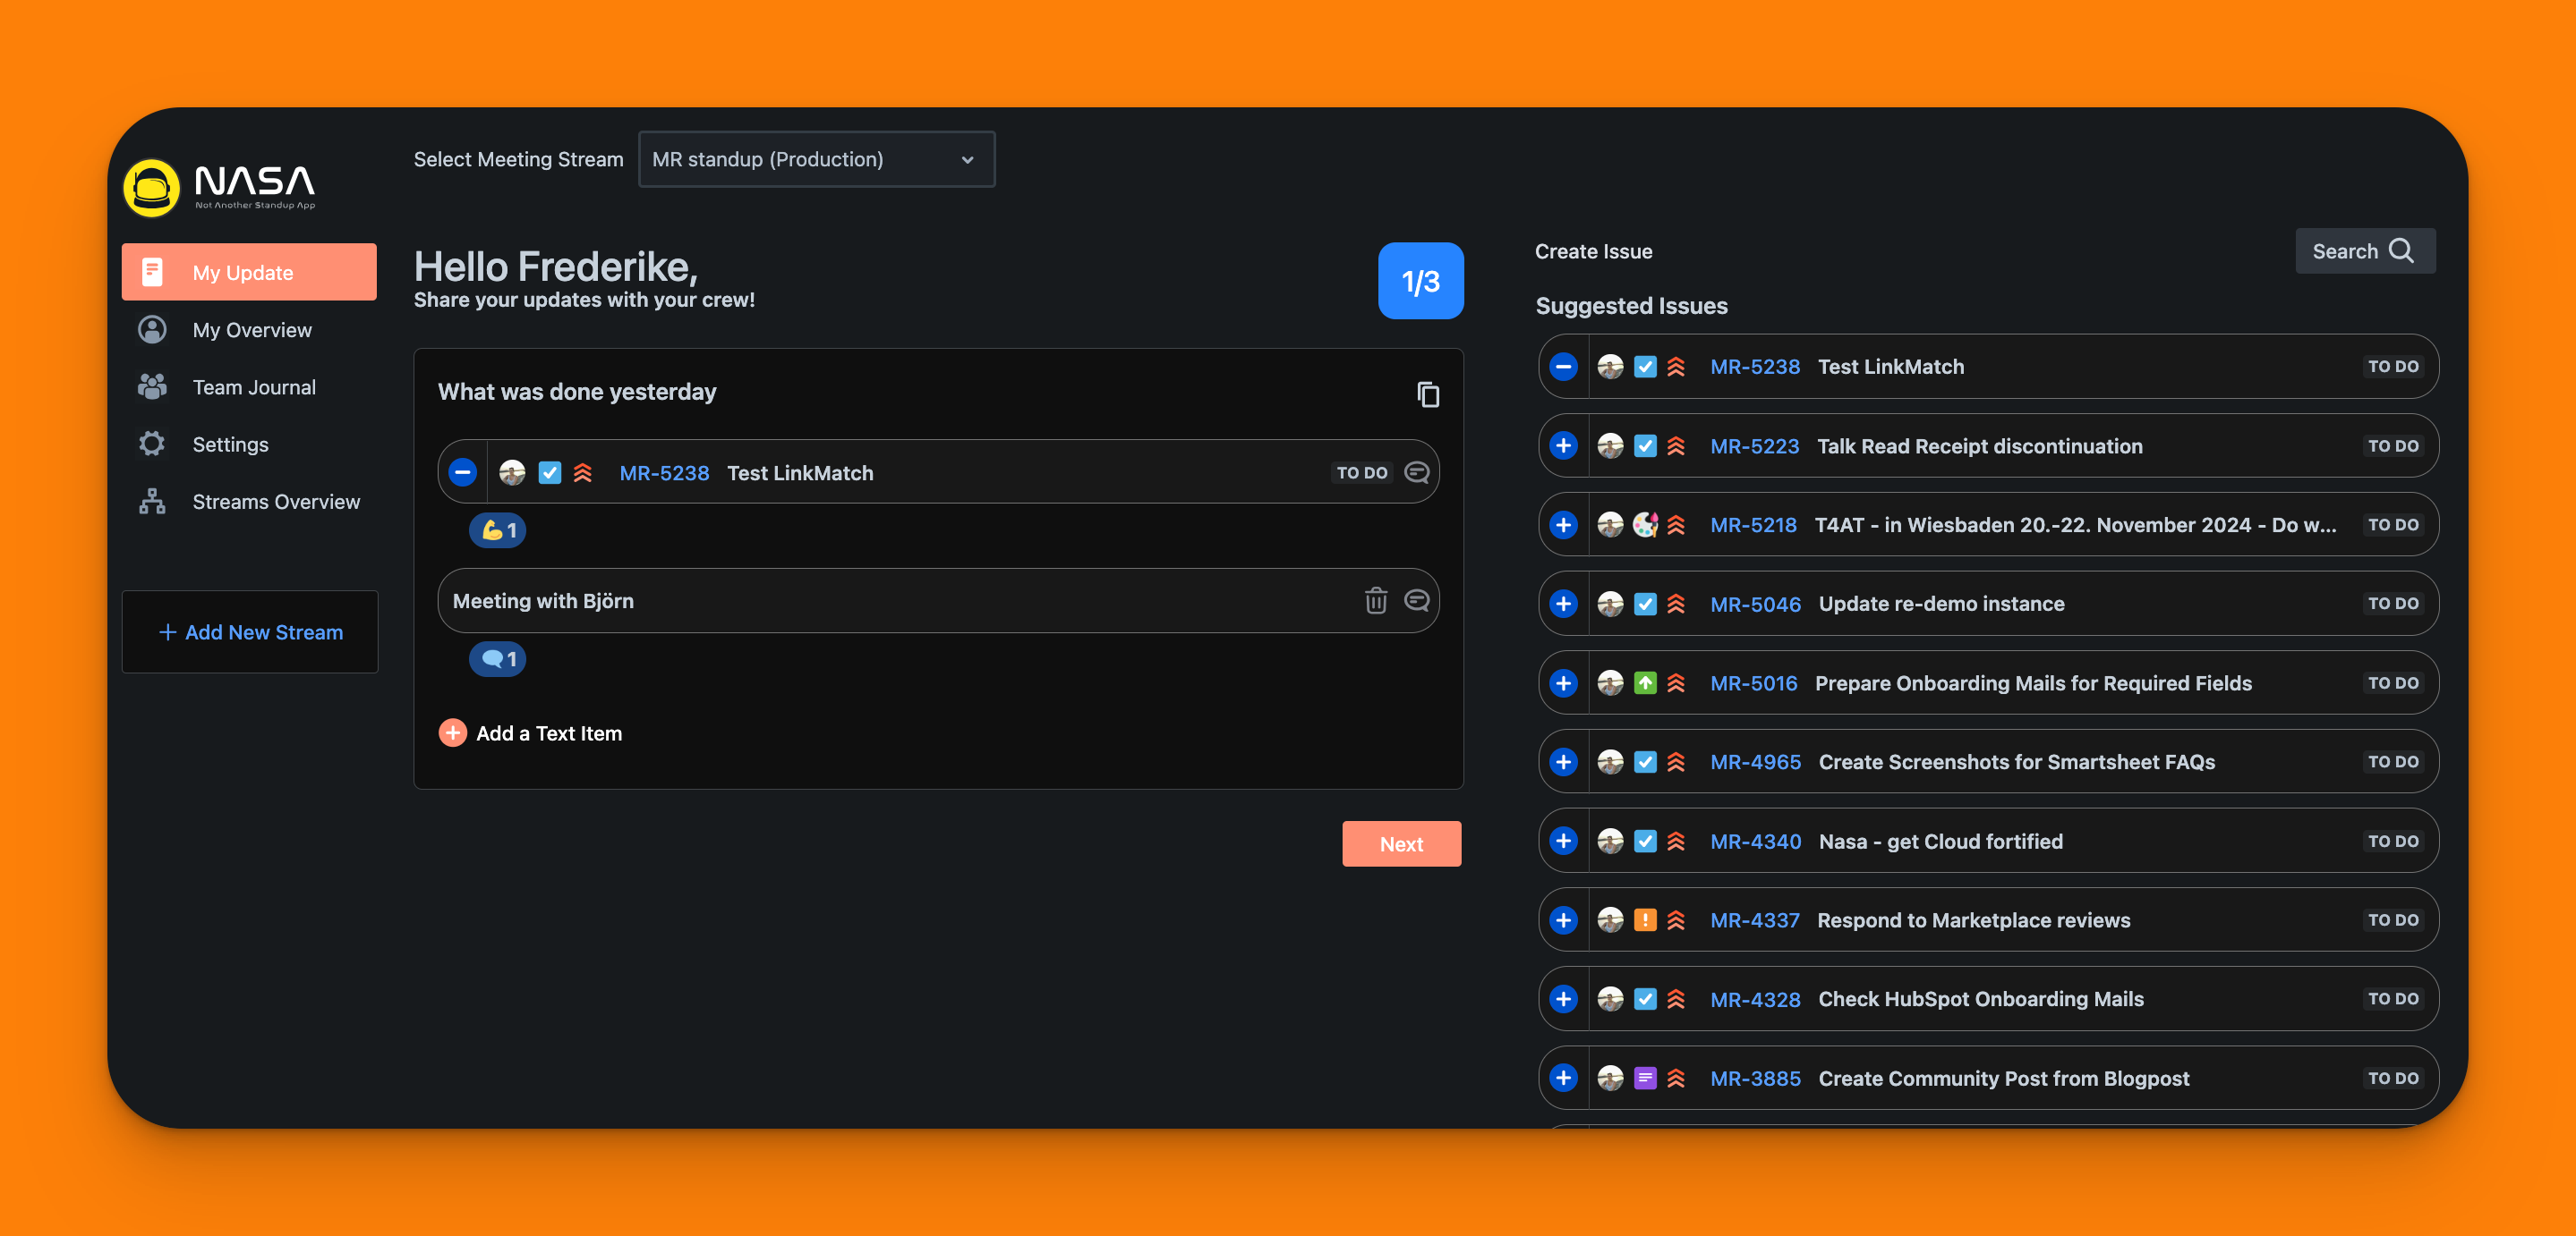This screenshot has height=1236, width=2576.
Task: Open the Team Journal page
Action: point(249,386)
